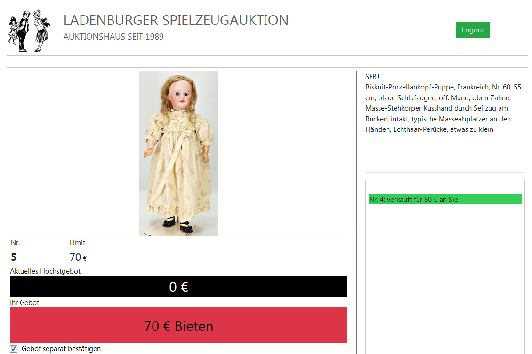The height and width of the screenshot is (354, 532).
Task: Click the Ladenburger Spielzeugauktion title
Action: click(x=176, y=20)
